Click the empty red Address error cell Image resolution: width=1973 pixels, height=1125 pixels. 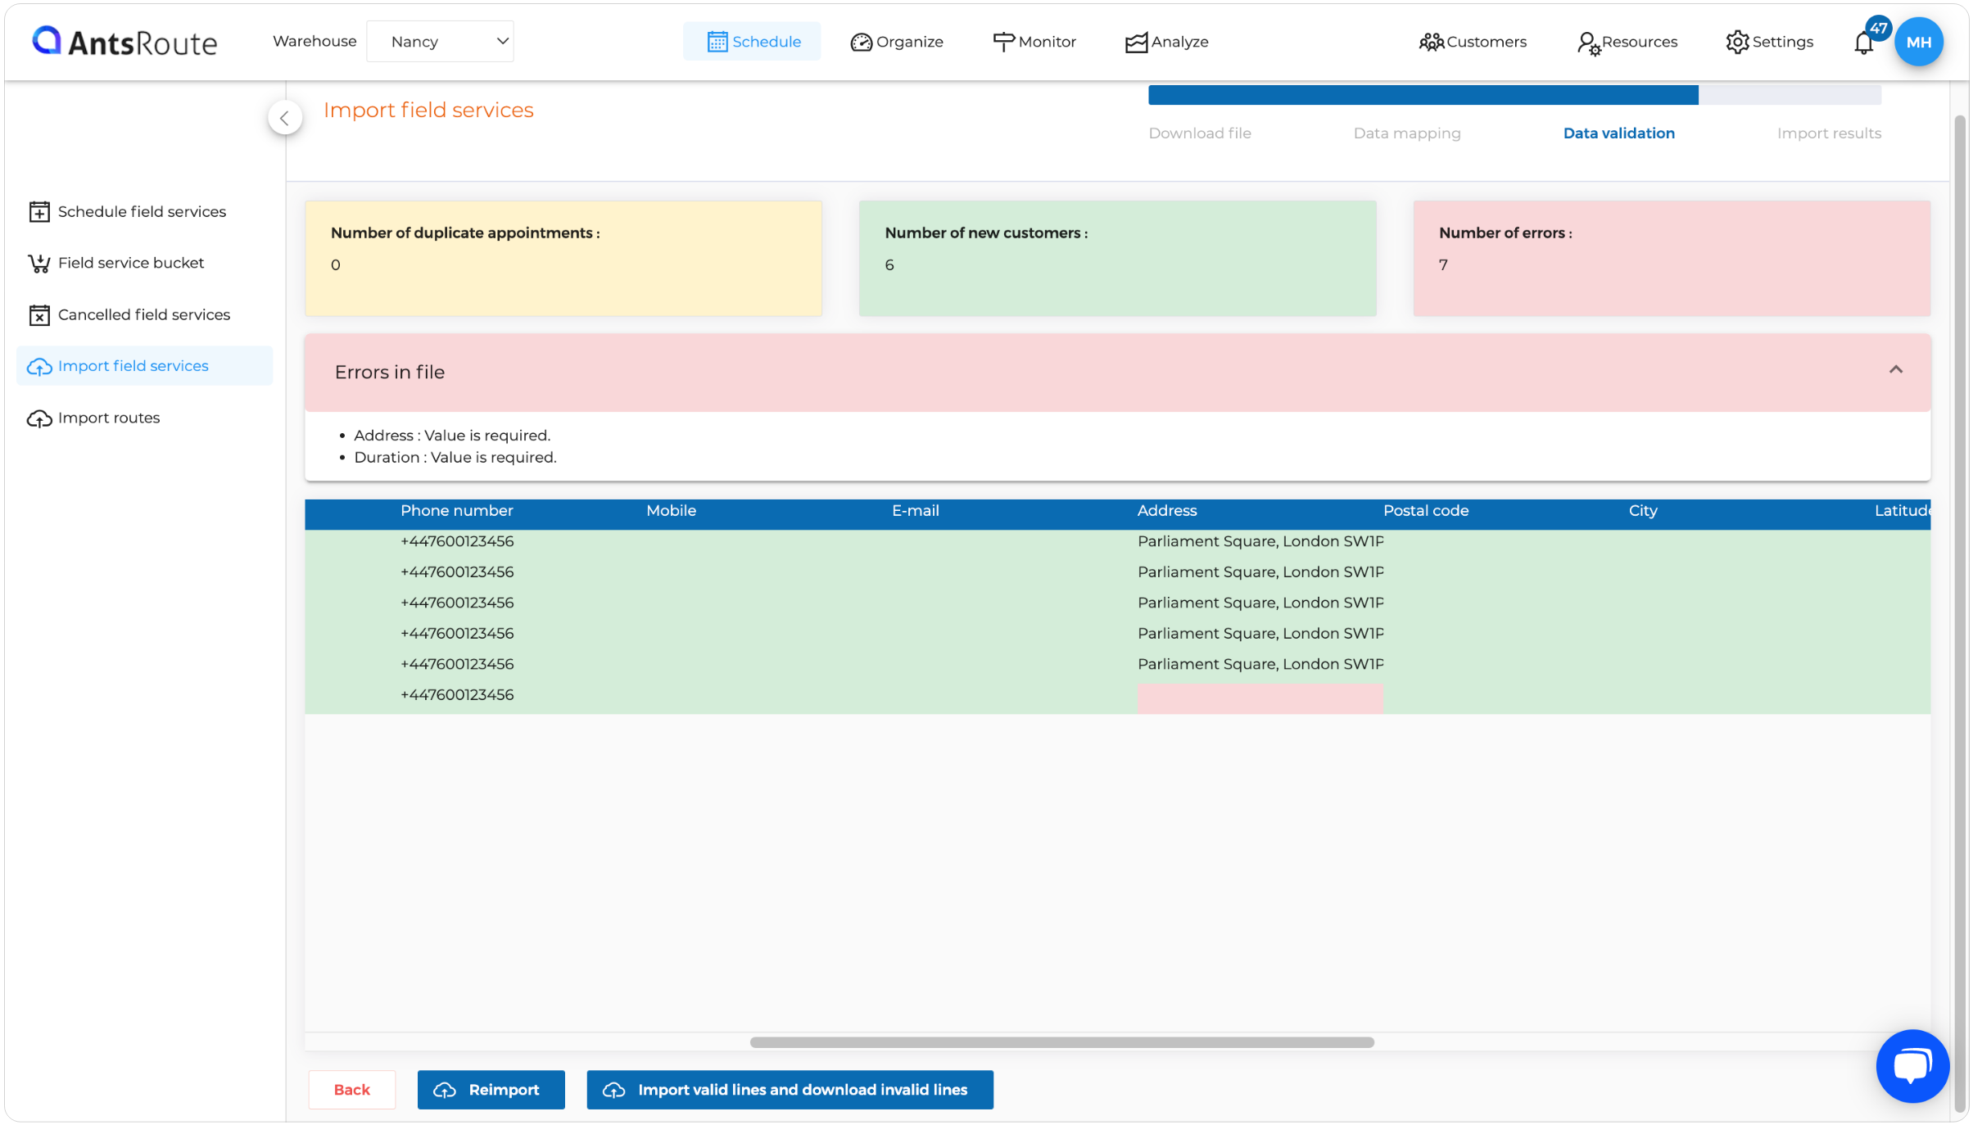point(1260,698)
